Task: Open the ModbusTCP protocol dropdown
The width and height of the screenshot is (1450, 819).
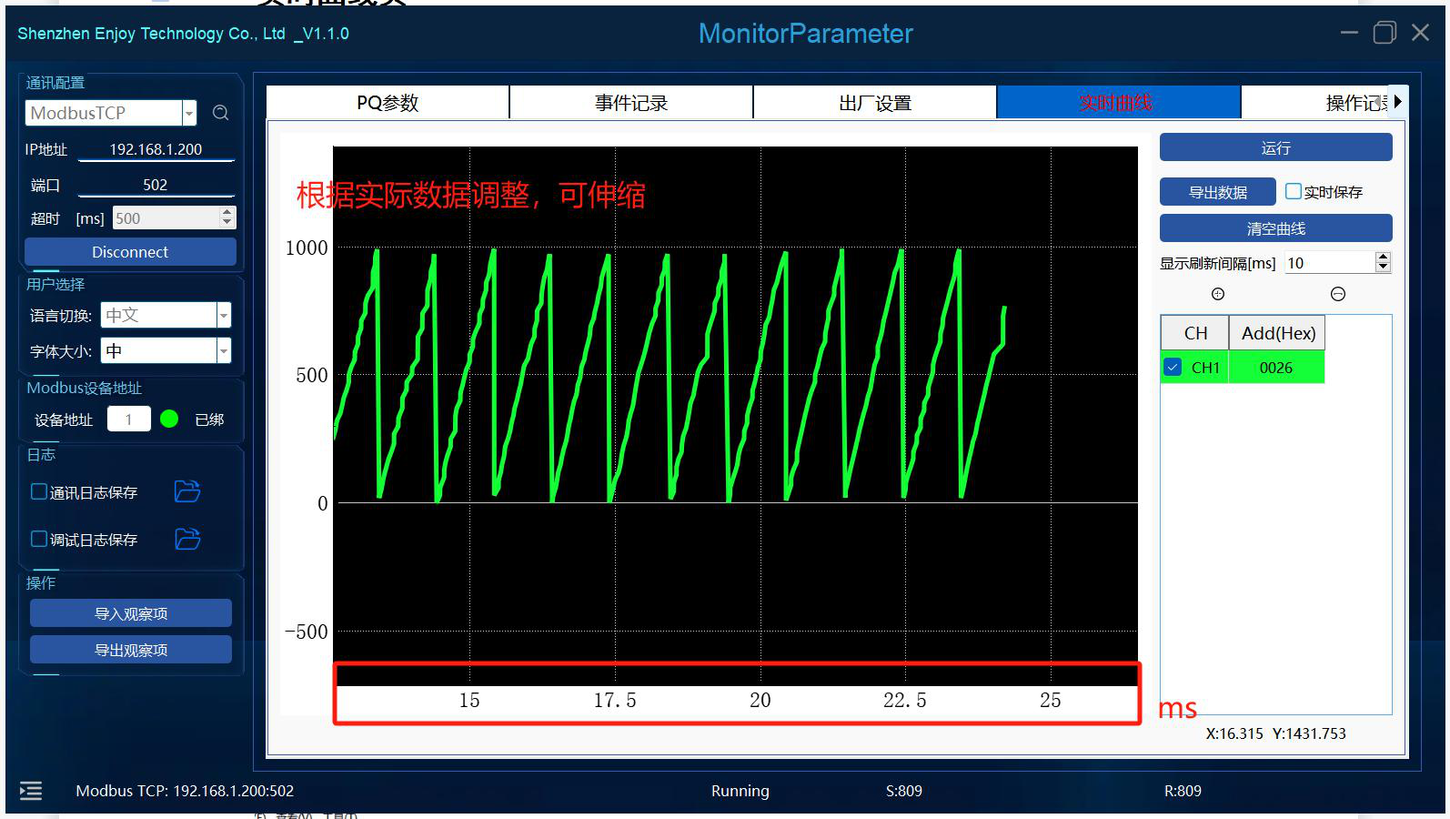Action: (189, 113)
